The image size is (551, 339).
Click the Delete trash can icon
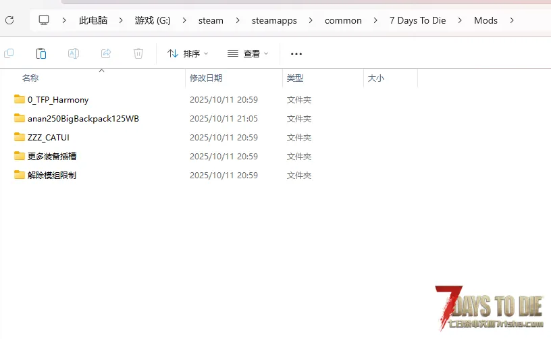pyautogui.click(x=138, y=53)
